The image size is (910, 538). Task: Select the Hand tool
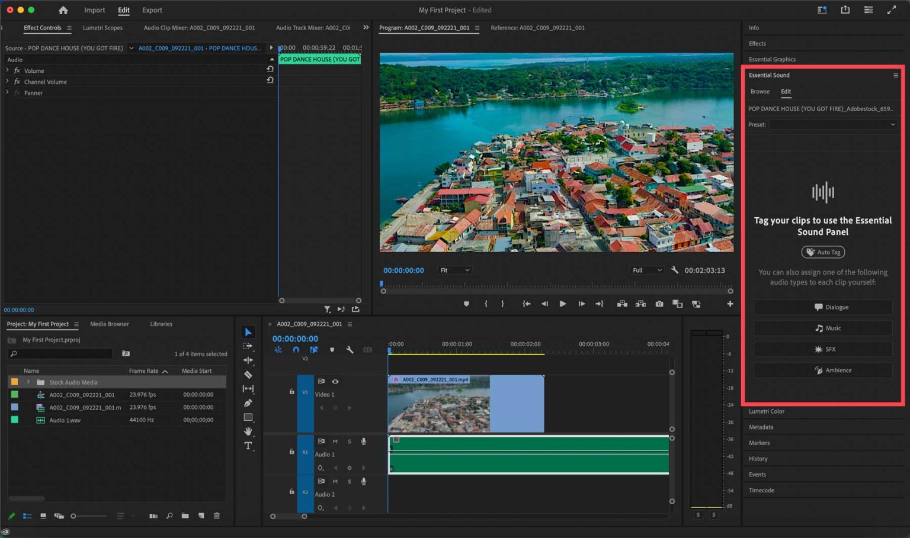tap(248, 431)
